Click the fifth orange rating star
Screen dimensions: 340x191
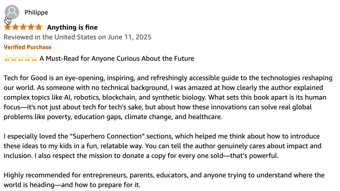click(x=38, y=27)
